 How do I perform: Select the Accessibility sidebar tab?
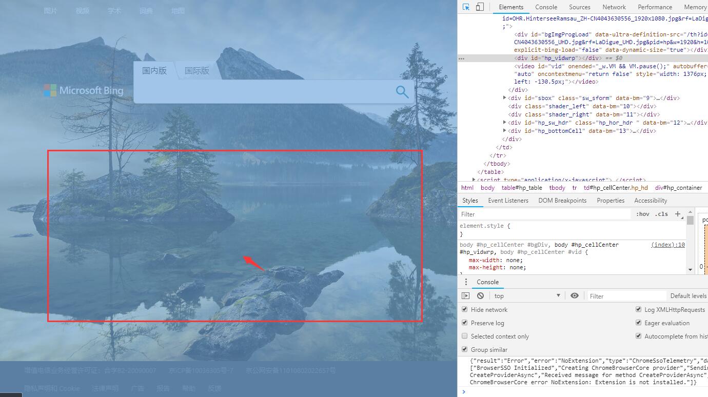651,201
